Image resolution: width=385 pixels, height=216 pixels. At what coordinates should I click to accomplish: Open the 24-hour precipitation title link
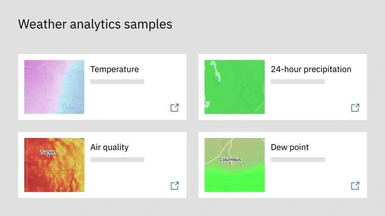pyautogui.click(x=311, y=69)
